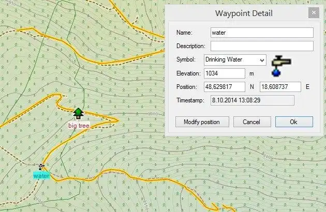The height and width of the screenshot is (212, 326).
Task: Cancel the waypoint edit
Action: pos(252,122)
